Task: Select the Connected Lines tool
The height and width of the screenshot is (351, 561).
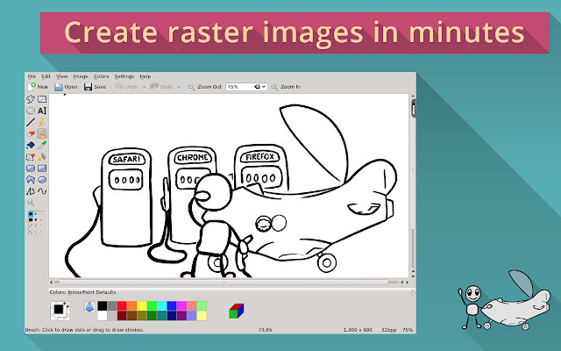Action: click(x=31, y=191)
